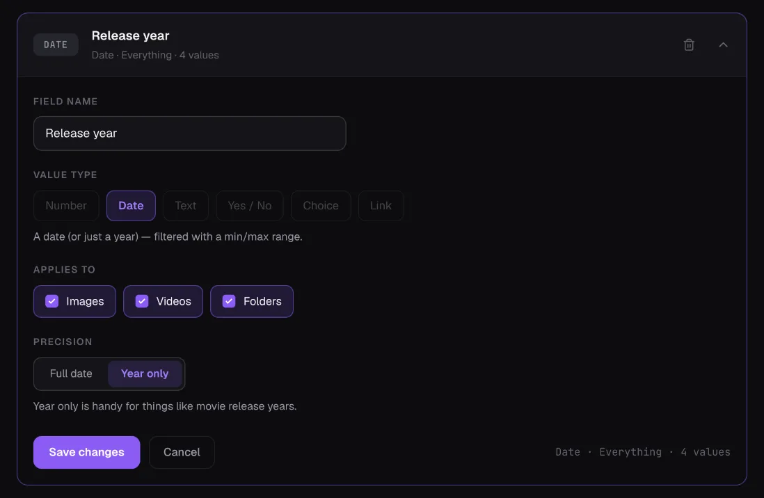The height and width of the screenshot is (498, 764).
Task: Cancel editing the field
Action: (x=182, y=452)
